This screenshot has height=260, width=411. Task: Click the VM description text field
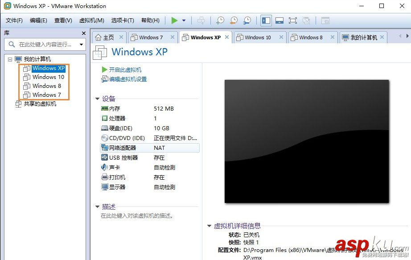(x=137, y=216)
